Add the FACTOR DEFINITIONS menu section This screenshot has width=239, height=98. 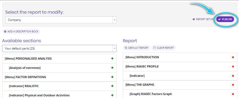tap(112, 77)
